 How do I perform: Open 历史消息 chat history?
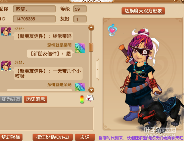click(x=36, y=99)
